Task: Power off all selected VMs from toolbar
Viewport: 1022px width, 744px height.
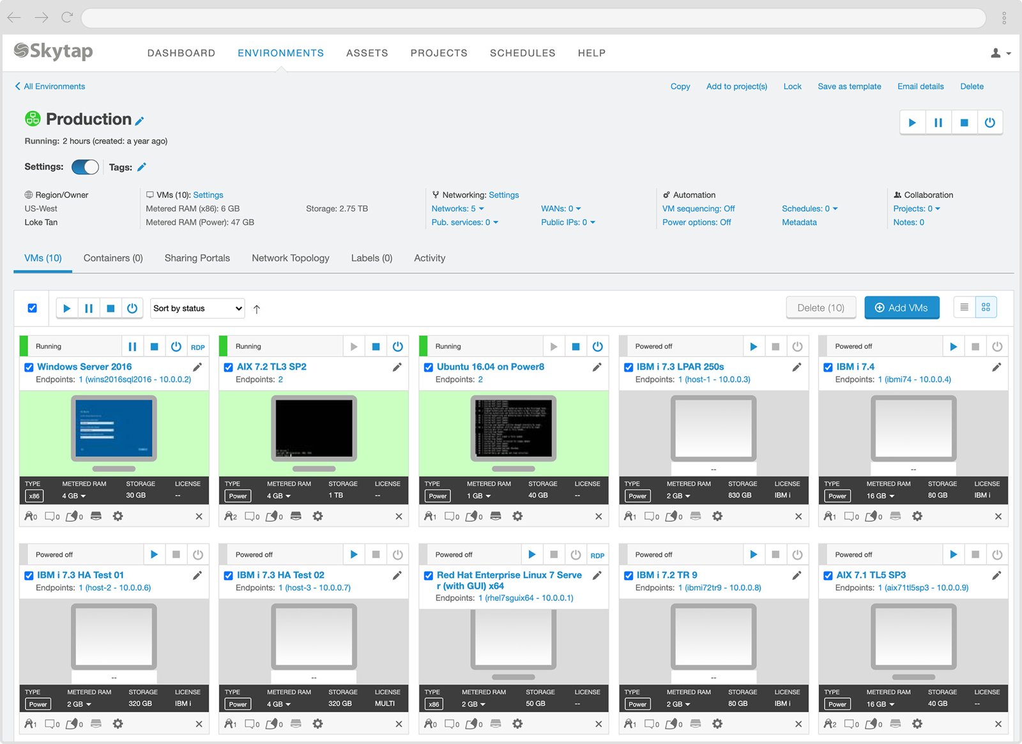Action: [132, 308]
